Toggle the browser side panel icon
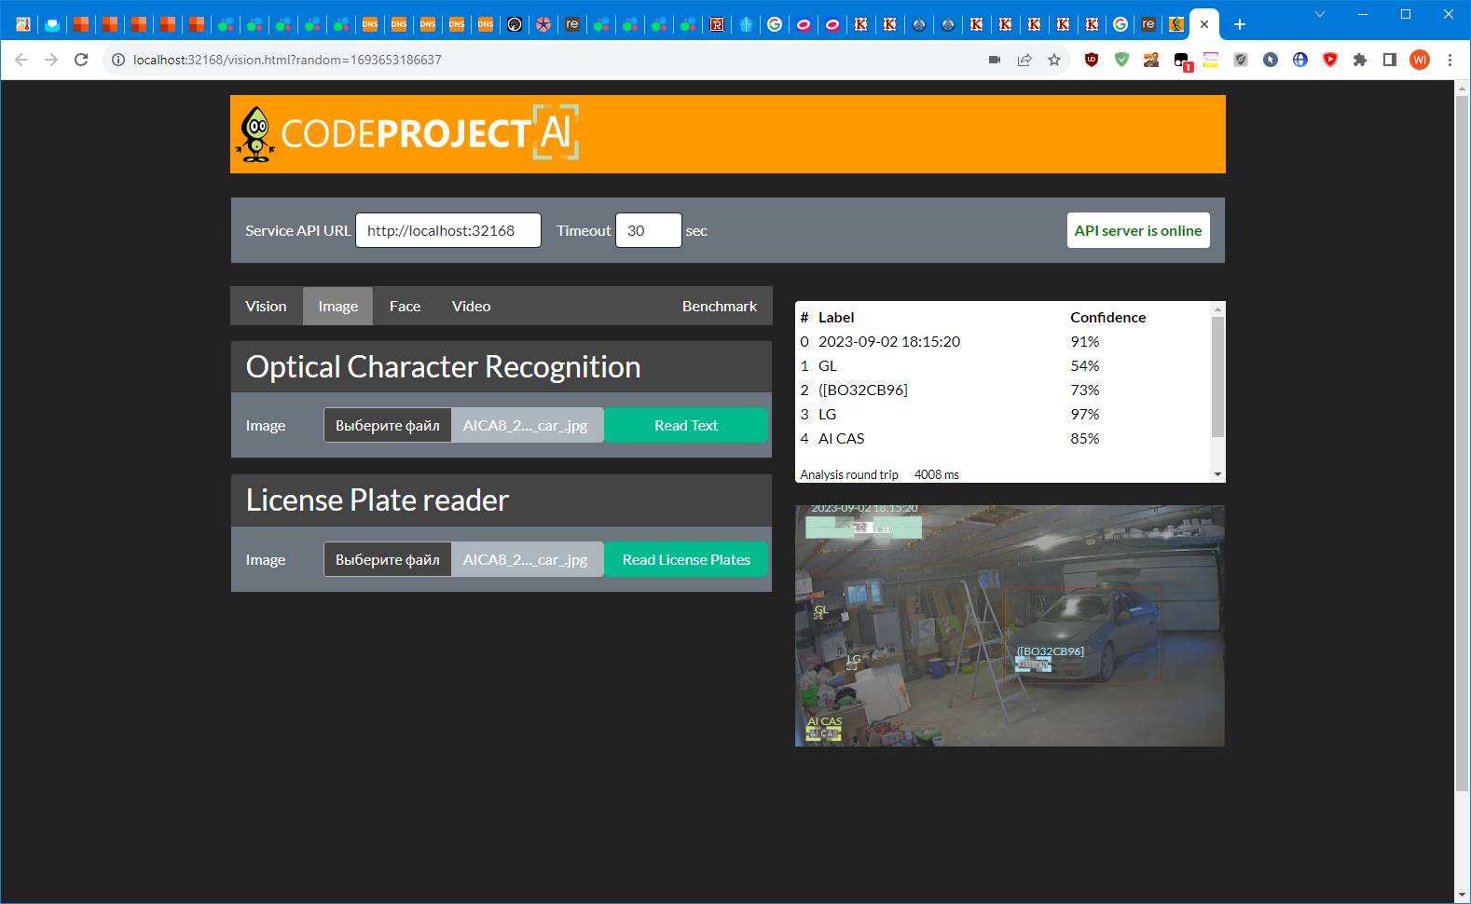This screenshot has width=1471, height=904. tap(1390, 60)
